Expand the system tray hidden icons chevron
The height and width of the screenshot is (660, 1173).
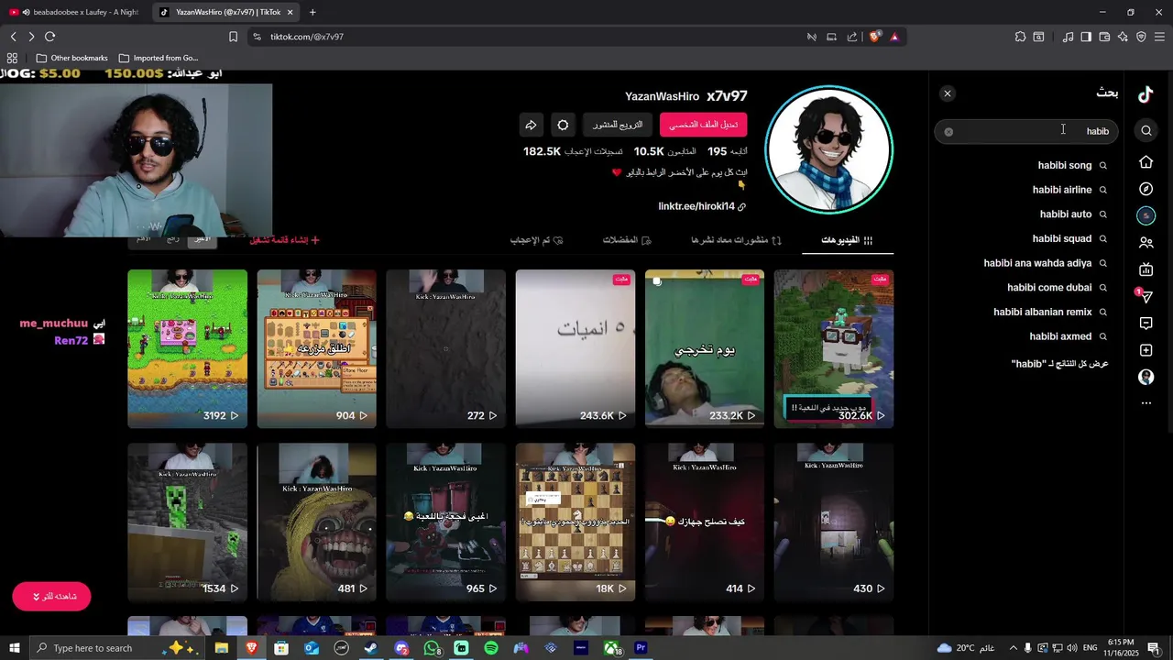[x=1013, y=648]
